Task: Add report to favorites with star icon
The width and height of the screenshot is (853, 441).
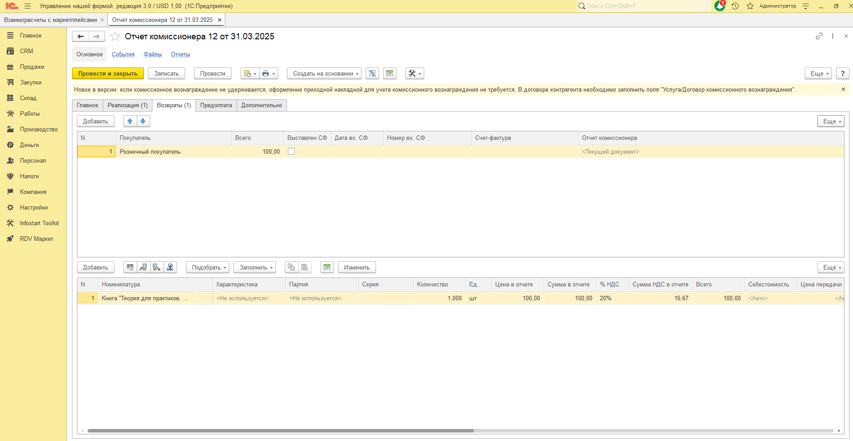Action: tap(115, 37)
